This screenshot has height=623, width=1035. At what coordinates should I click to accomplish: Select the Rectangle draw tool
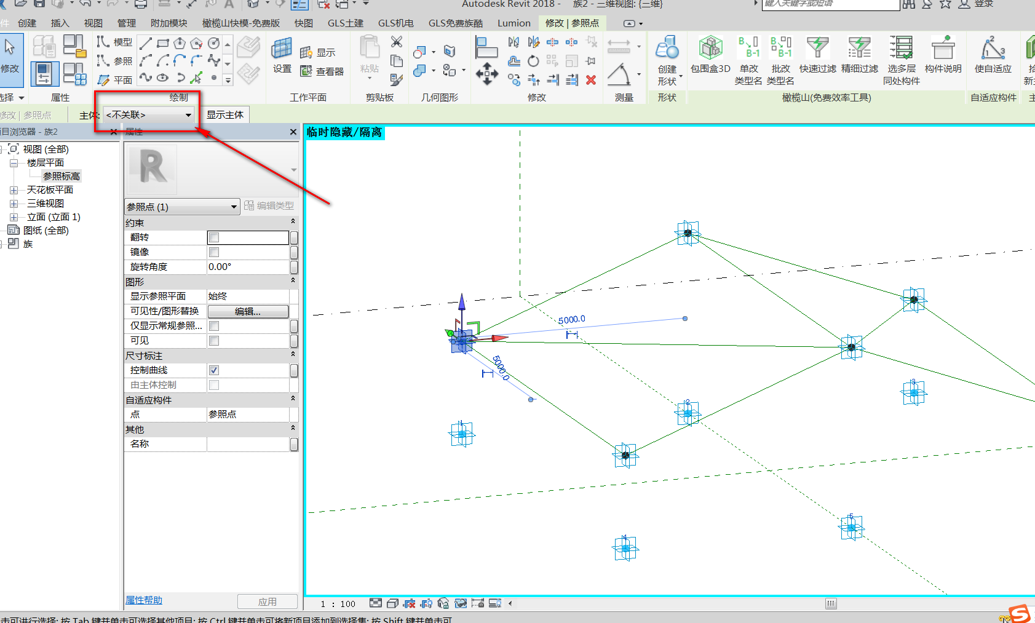click(x=163, y=43)
